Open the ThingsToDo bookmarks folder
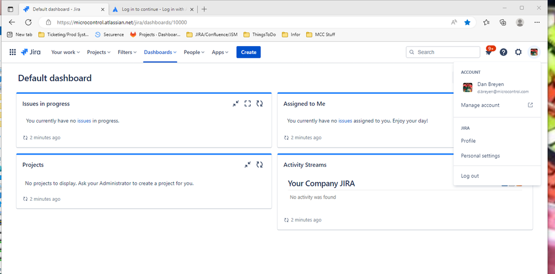Image resolution: width=555 pixels, height=274 pixels. [x=259, y=34]
